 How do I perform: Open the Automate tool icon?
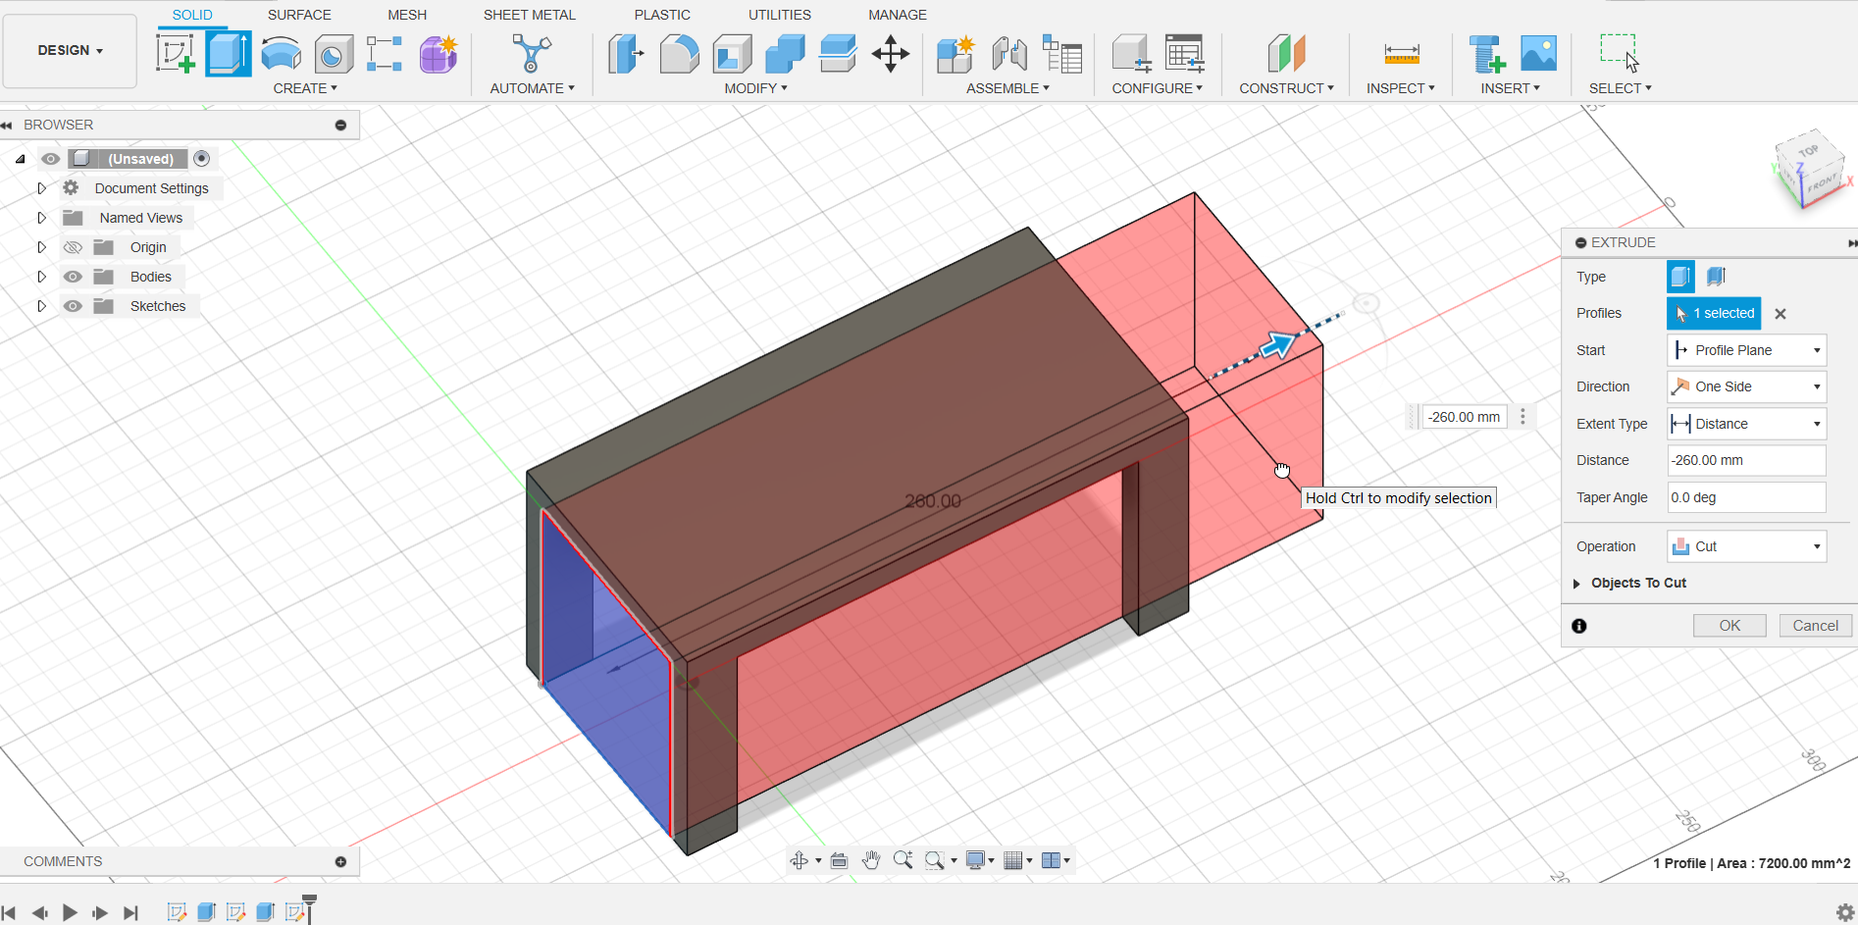tap(531, 54)
